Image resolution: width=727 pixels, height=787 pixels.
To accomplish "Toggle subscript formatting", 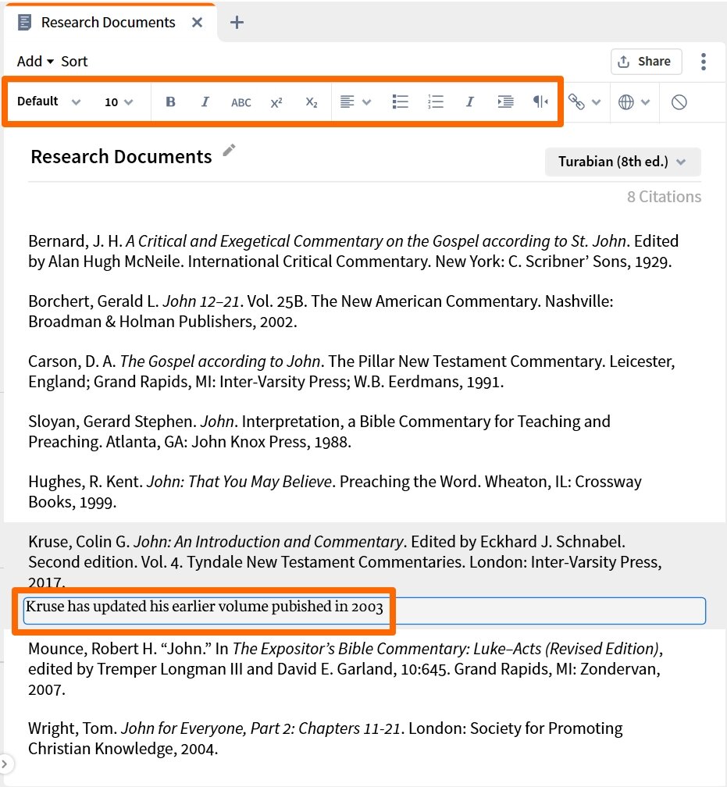I will [x=312, y=102].
